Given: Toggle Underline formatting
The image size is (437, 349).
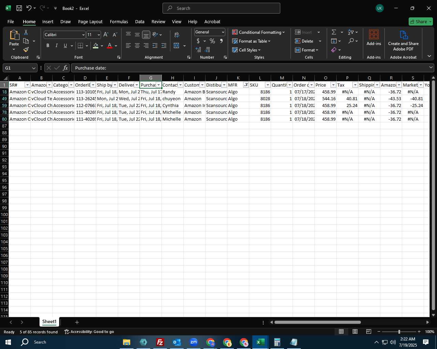Looking at the screenshot, I should coord(65,45).
